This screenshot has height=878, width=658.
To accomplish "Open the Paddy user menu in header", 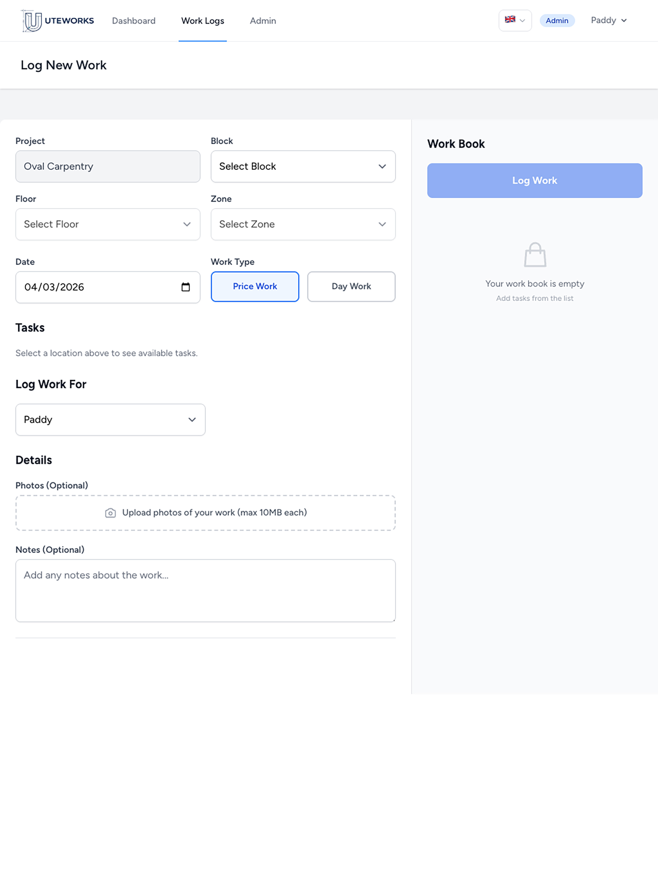I will [609, 20].
